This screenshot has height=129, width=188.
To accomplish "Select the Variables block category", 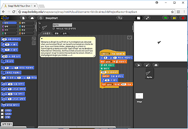I will [27, 33].
